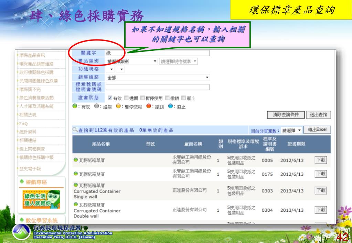The height and width of the screenshot is (243, 352).
Task: Click the 送出查詢 button
Action: [x=318, y=115]
